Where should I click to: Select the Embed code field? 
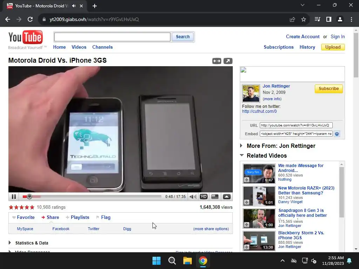point(296,134)
